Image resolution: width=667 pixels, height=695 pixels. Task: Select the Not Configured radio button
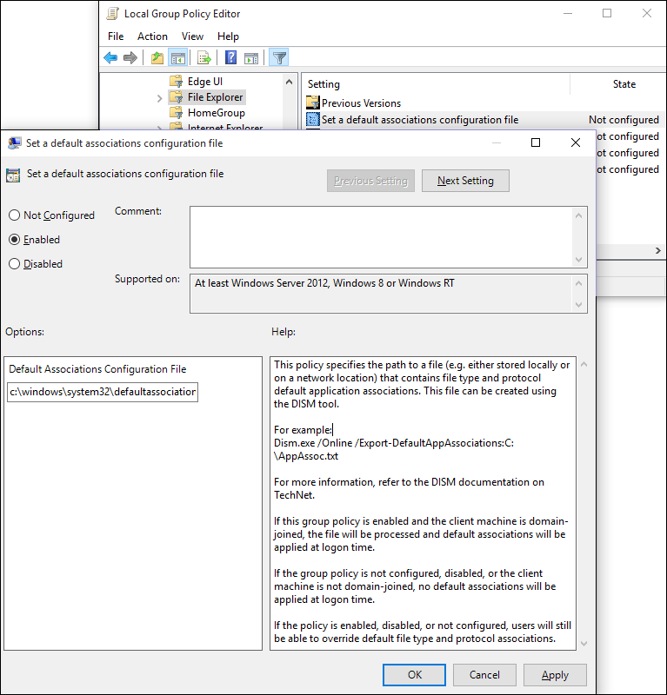(x=14, y=215)
